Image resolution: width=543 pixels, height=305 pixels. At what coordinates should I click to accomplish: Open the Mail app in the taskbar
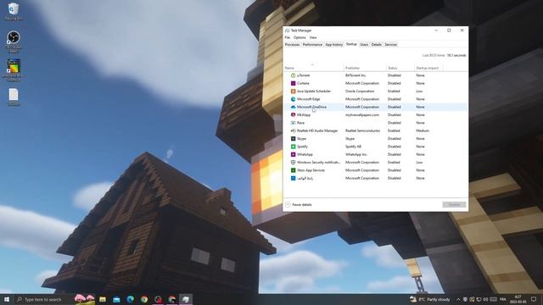(116, 299)
